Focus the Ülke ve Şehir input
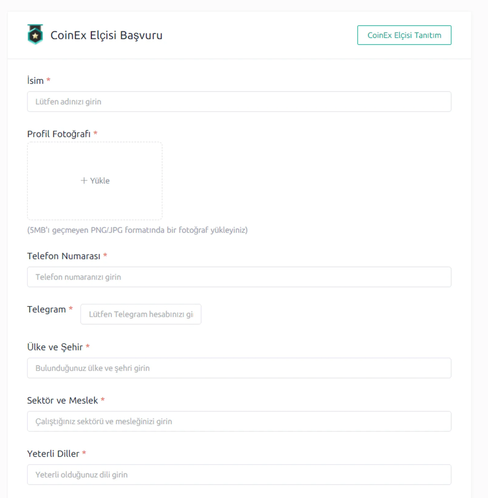 point(239,368)
